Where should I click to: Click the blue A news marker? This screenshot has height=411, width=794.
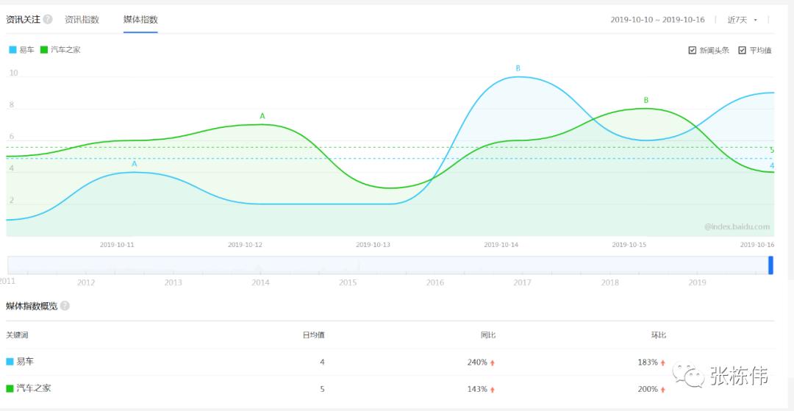click(x=135, y=164)
